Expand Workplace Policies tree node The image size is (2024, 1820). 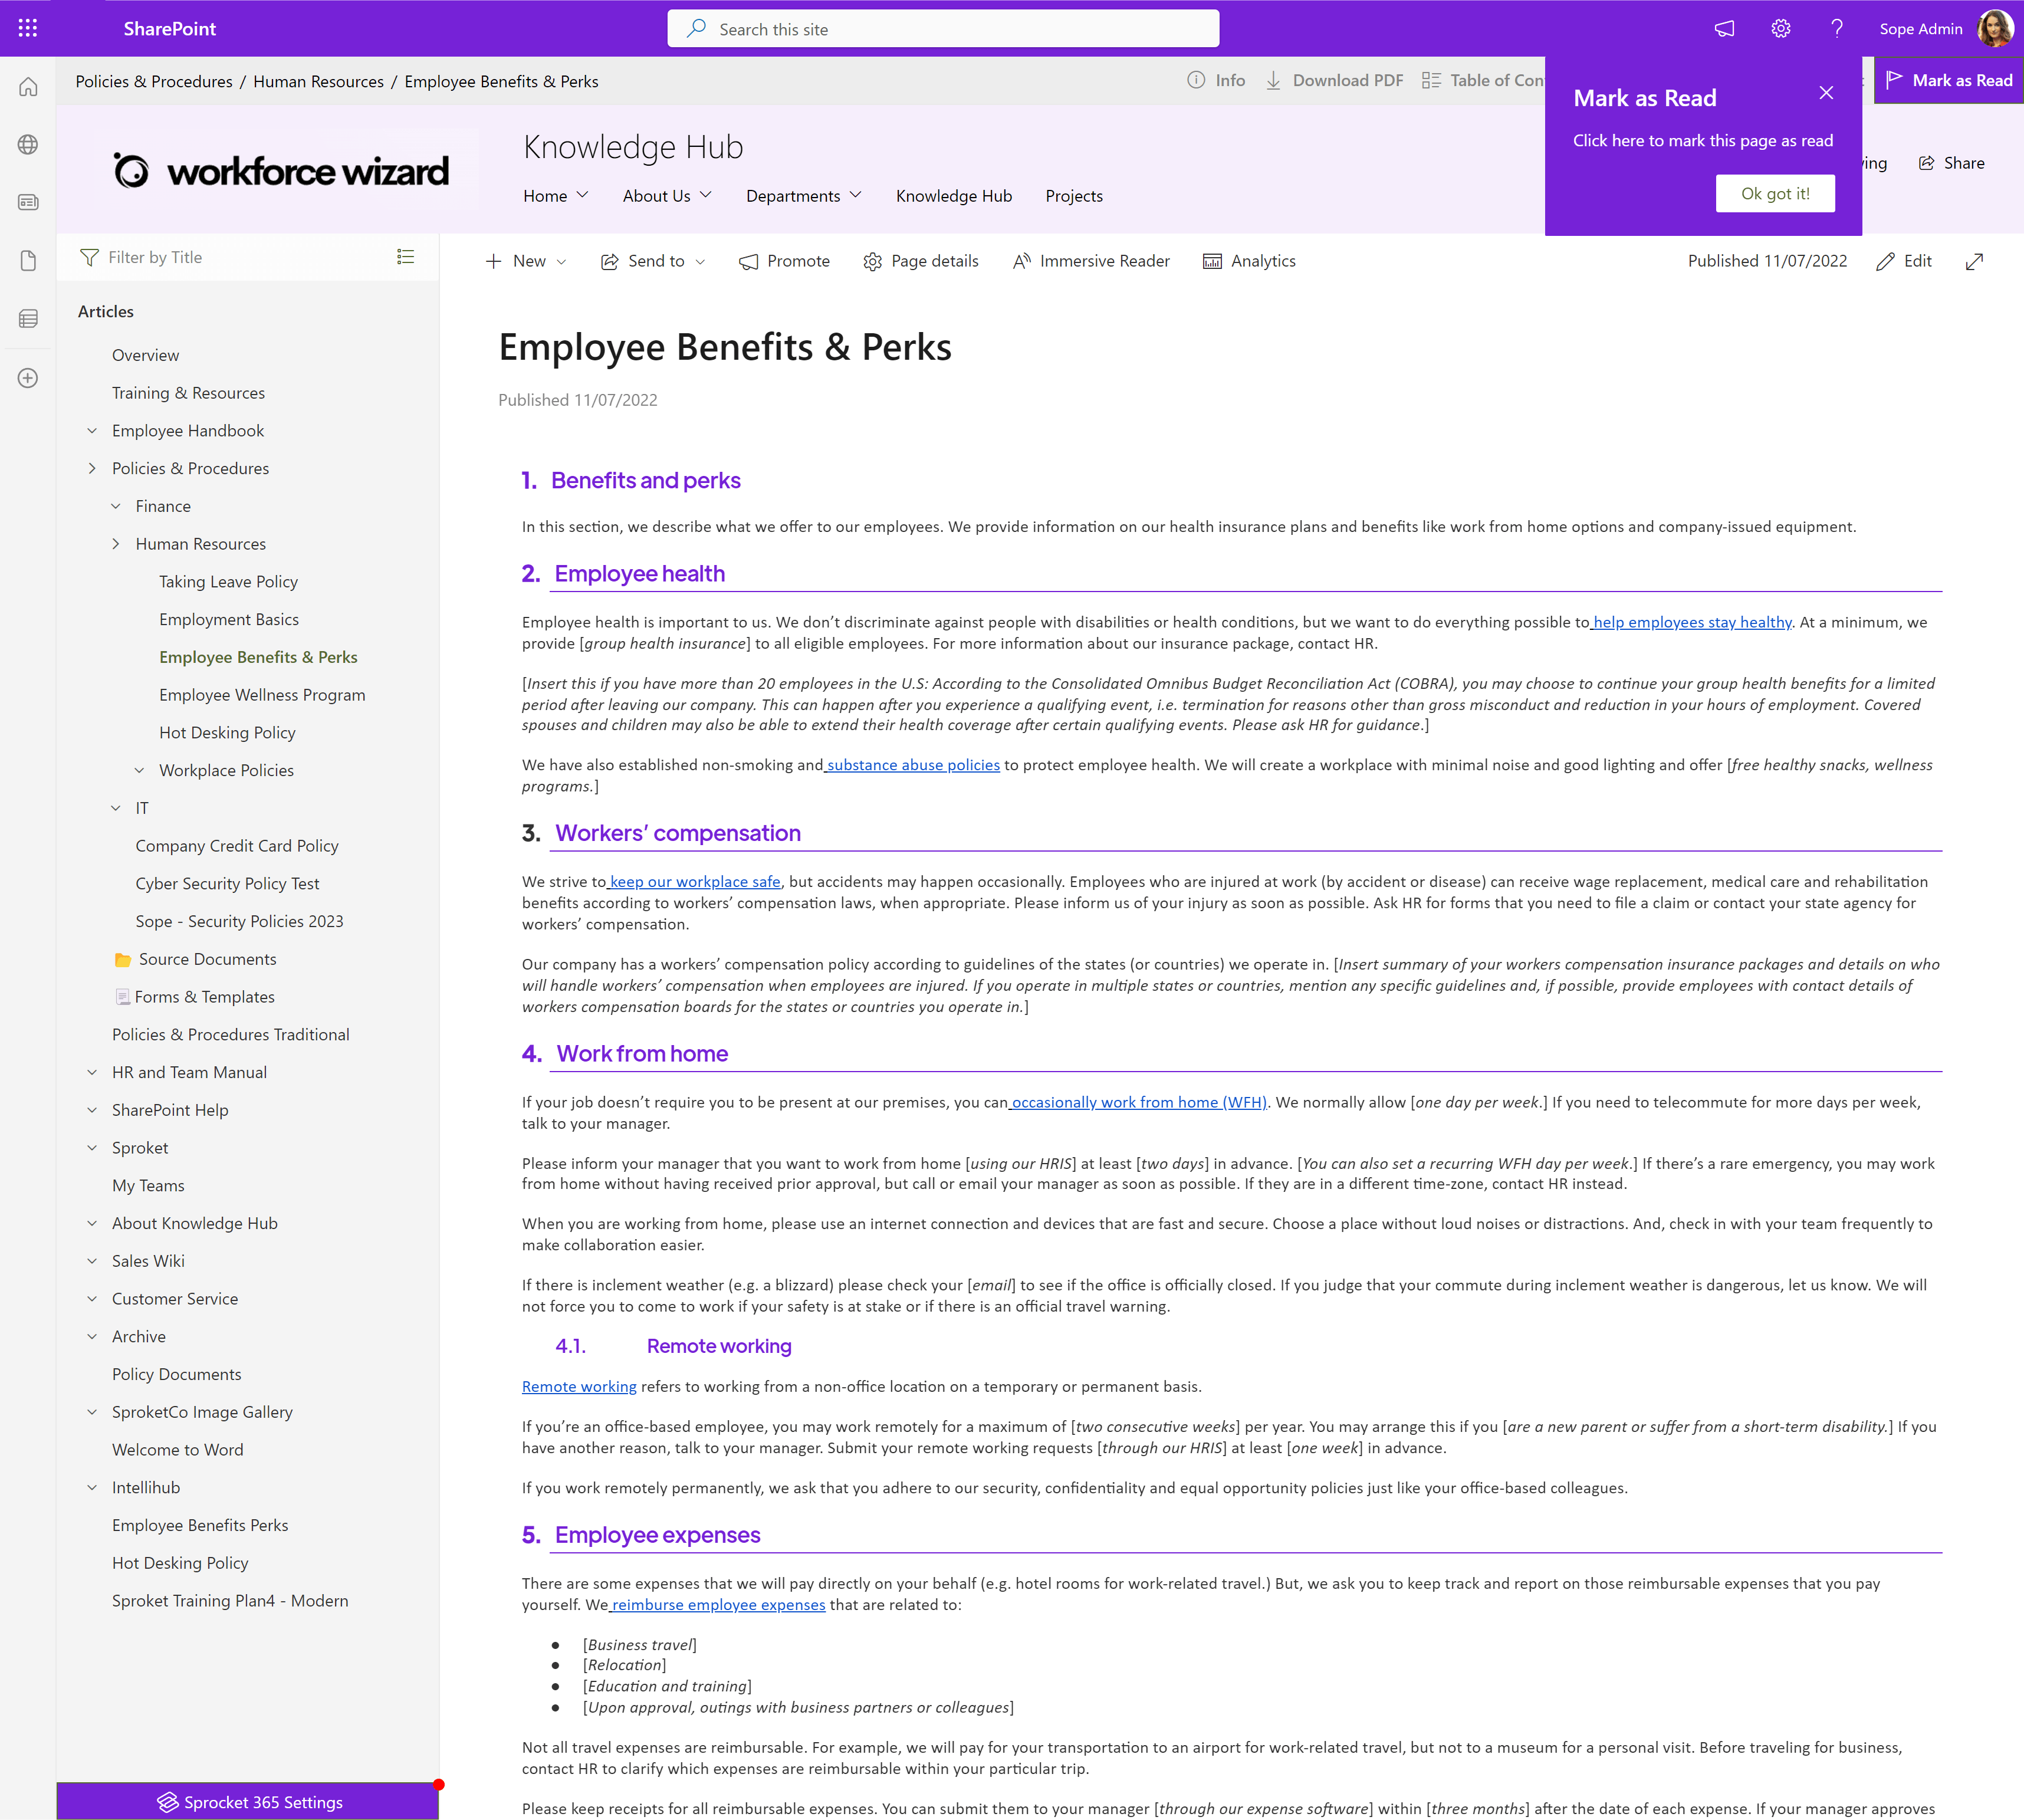click(x=139, y=771)
